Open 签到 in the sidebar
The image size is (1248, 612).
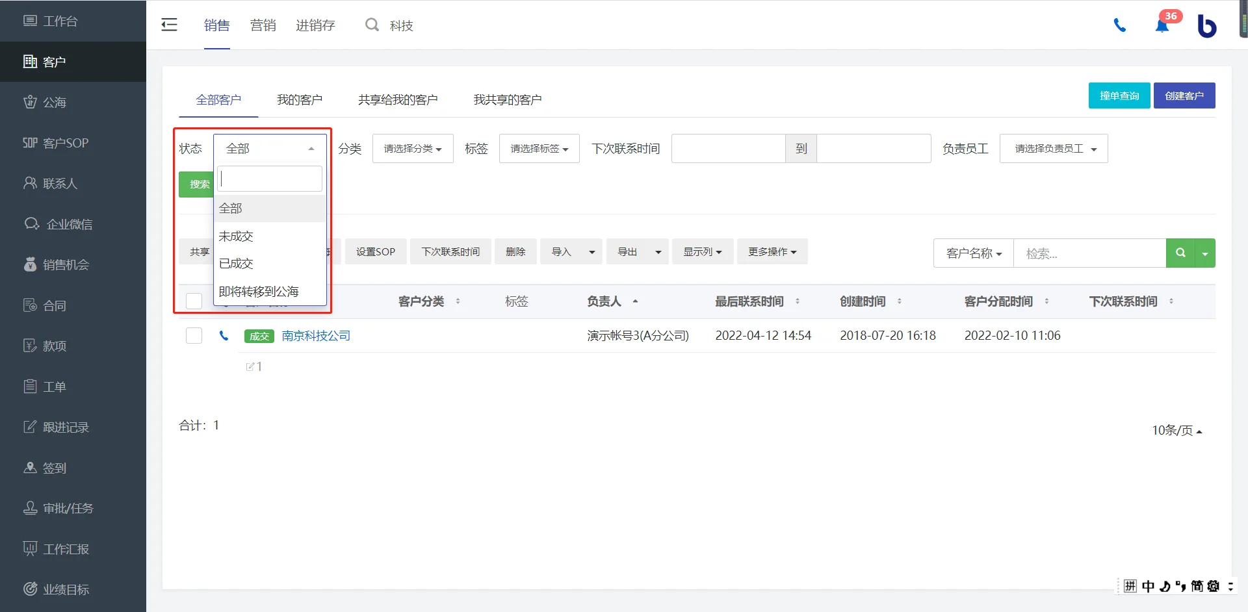click(x=73, y=468)
